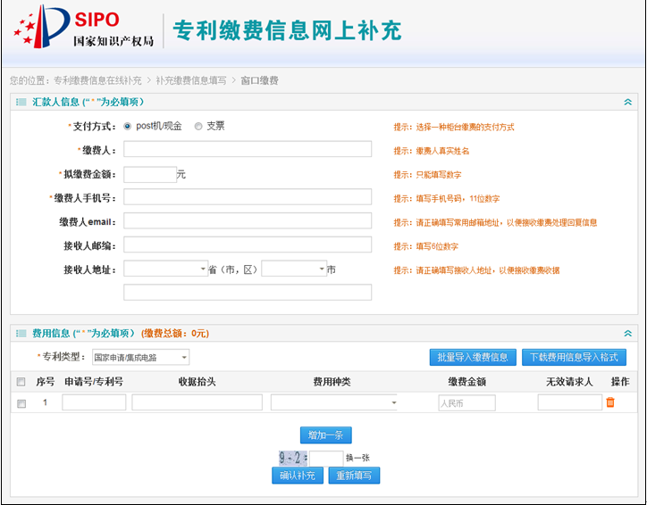Click the SIPO logo in header

pyautogui.click(x=84, y=27)
